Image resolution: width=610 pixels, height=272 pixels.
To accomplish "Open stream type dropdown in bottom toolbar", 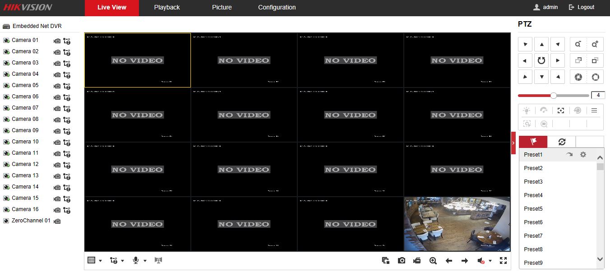I will coord(117,261).
